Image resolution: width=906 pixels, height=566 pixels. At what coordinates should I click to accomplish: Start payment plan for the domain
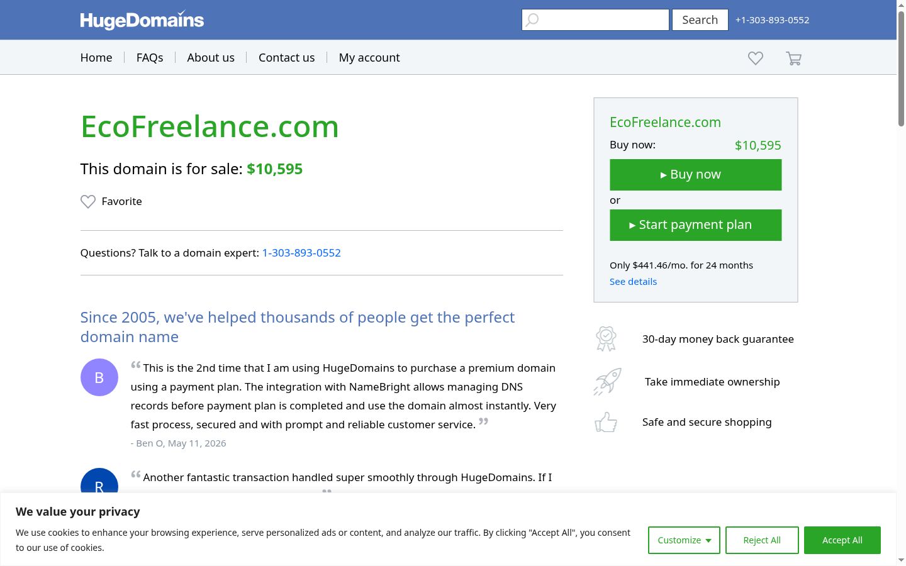coord(696,225)
